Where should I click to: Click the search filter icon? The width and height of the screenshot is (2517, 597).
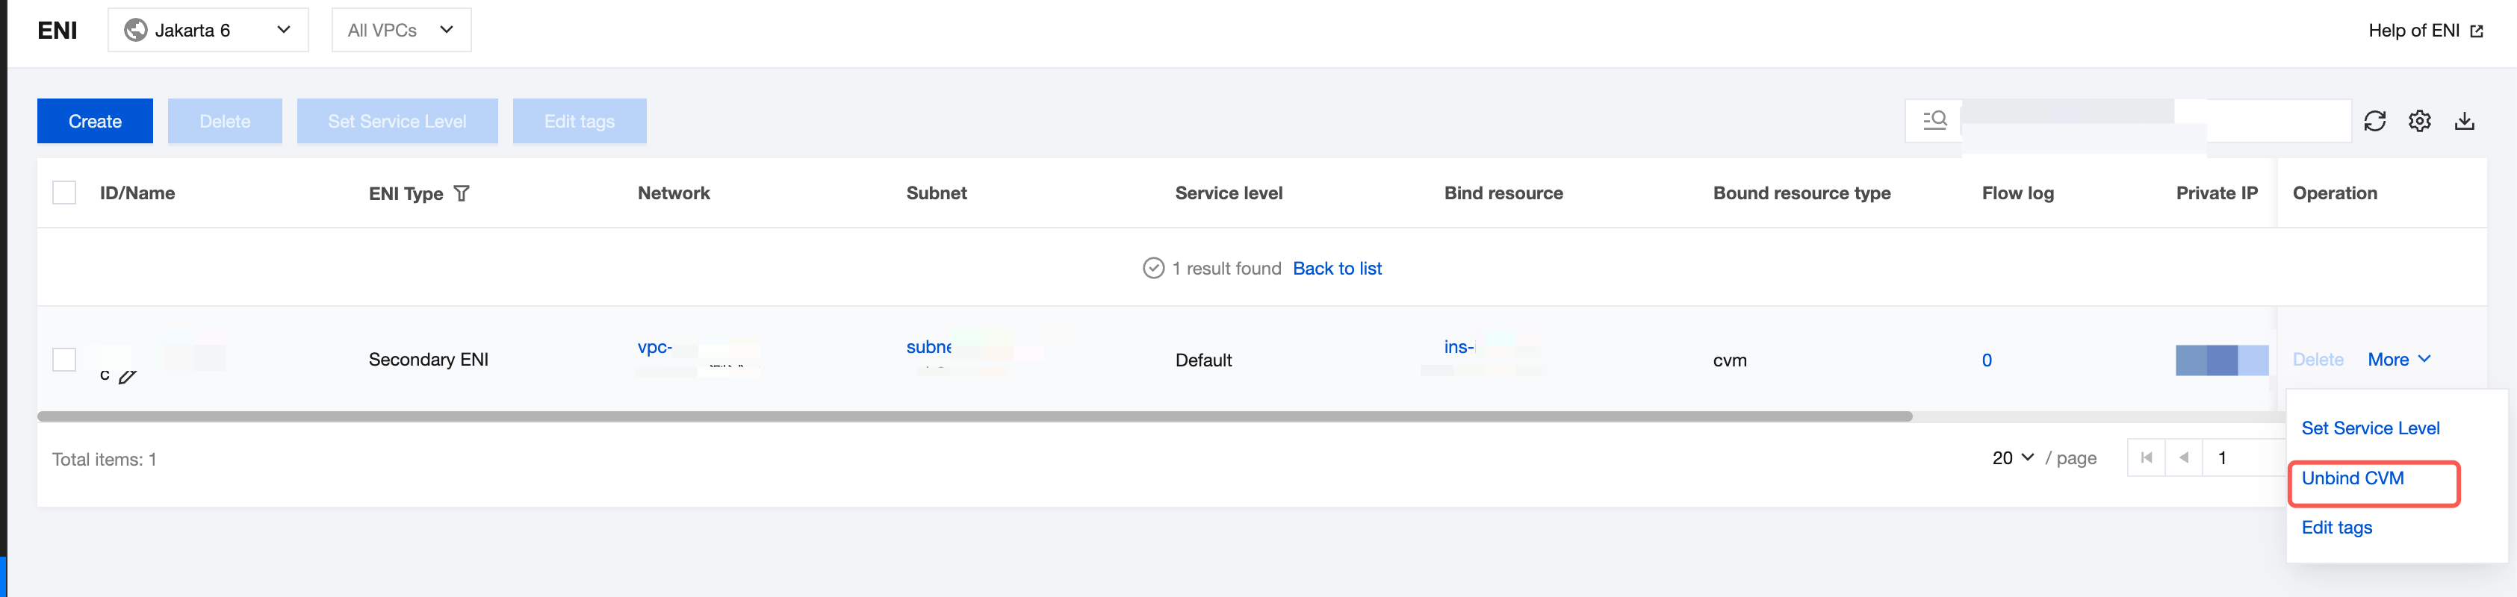coord(1934,120)
